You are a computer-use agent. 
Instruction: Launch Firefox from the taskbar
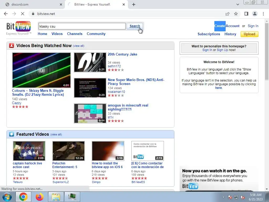(40, 197)
